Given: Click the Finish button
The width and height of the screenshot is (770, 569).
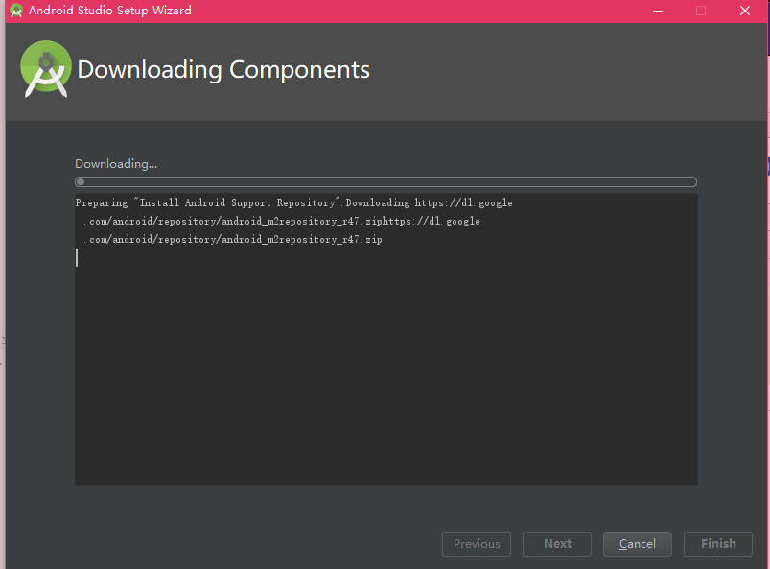Looking at the screenshot, I should point(718,544).
